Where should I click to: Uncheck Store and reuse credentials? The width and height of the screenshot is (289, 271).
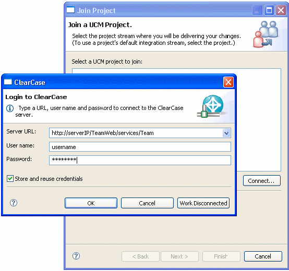pos(10,179)
